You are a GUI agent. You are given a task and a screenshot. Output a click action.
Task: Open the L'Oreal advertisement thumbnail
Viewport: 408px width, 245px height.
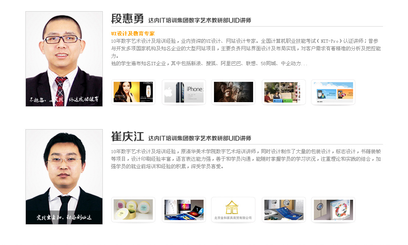pos(133,92)
